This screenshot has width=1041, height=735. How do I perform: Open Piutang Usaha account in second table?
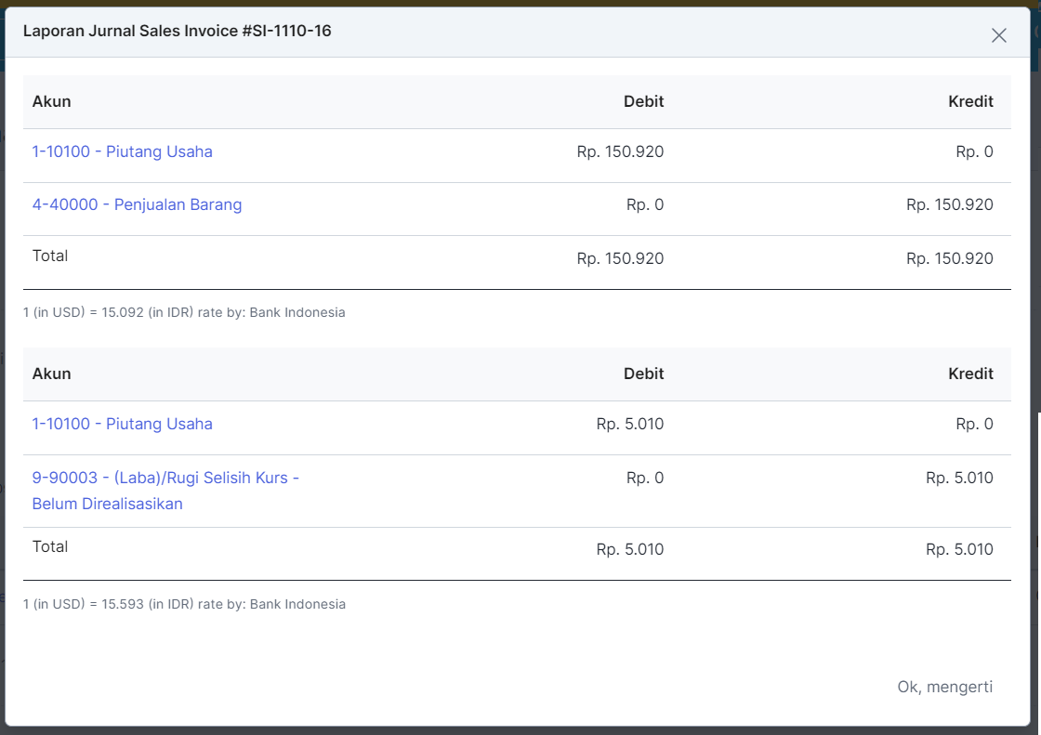(x=122, y=424)
